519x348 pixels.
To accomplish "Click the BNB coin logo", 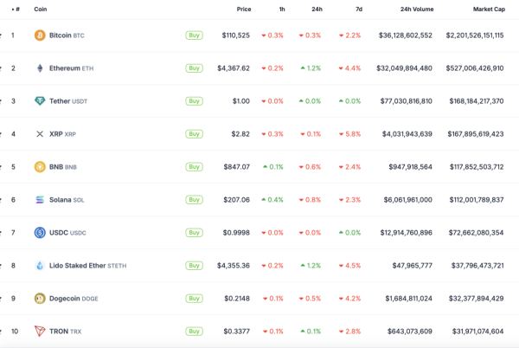I will 40,167.
